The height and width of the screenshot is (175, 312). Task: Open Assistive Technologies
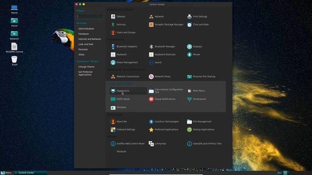tap(164, 122)
